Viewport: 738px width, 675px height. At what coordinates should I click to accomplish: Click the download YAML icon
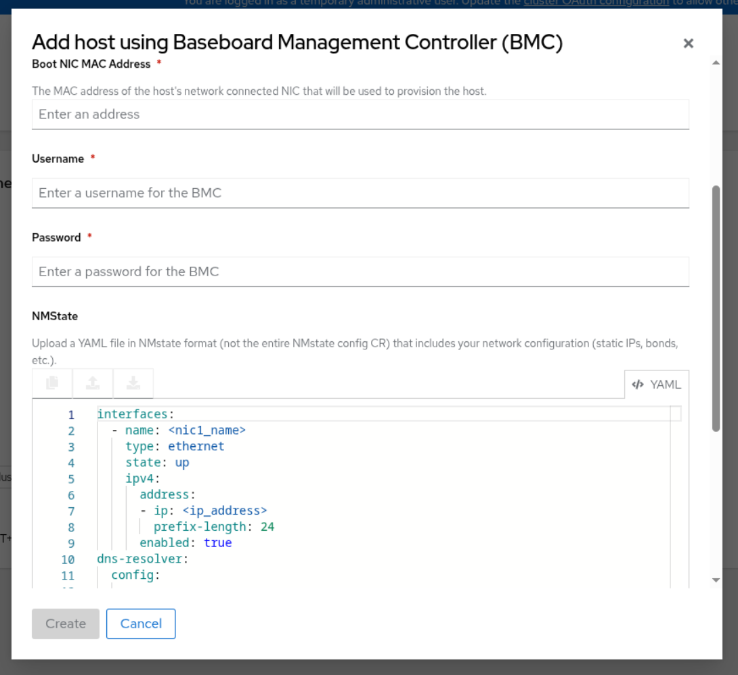[x=133, y=383]
